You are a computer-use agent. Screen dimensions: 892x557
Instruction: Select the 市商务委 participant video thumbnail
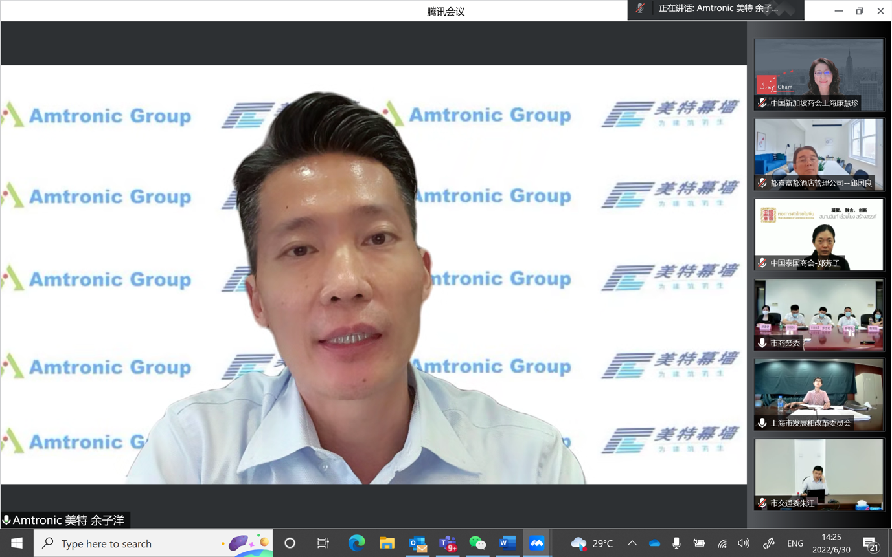point(819,315)
